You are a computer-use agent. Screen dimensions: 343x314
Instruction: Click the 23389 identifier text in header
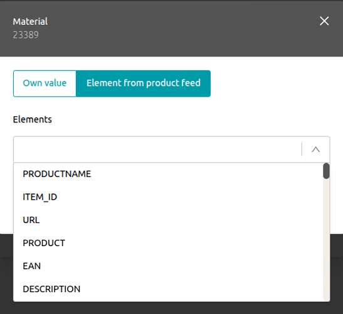pyautogui.click(x=26, y=35)
